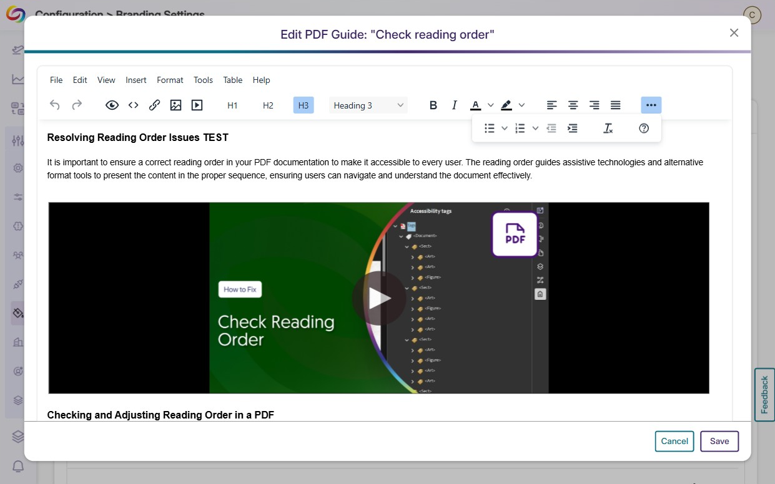775x484 pixels.
Task: Insert a numbered list
Action: pyautogui.click(x=520, y=128)
